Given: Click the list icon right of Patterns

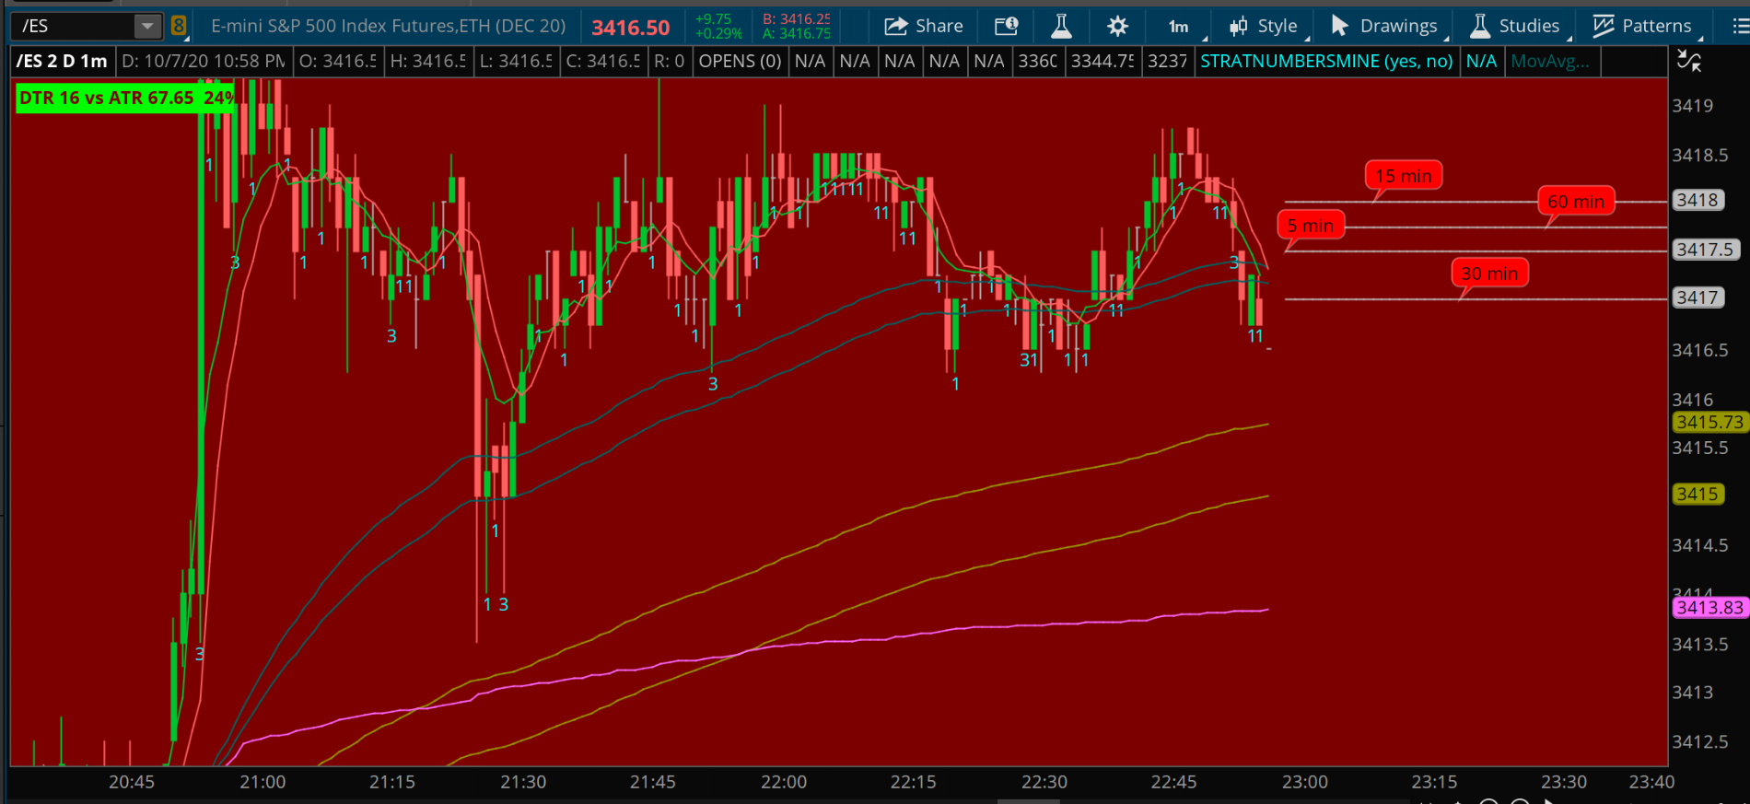Looking at the screenshot, I should [1739, 26].
